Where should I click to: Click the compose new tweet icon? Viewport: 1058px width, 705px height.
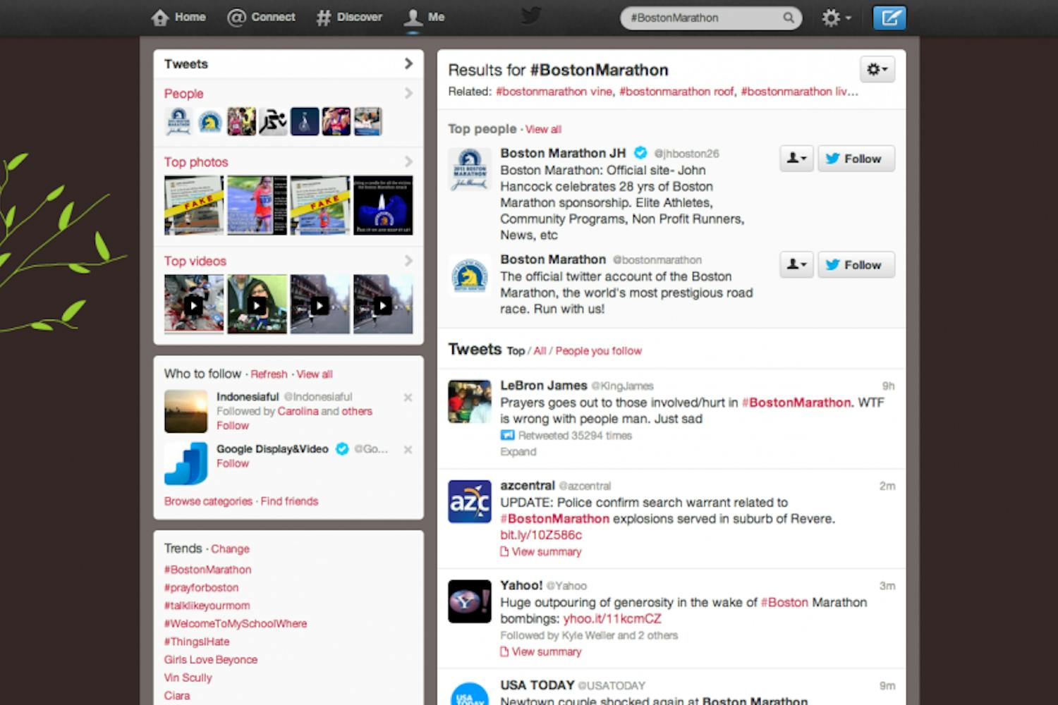point(889,18)
